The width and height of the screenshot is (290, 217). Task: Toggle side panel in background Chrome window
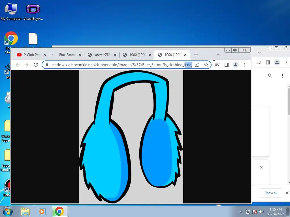click(x=268, y=62)
